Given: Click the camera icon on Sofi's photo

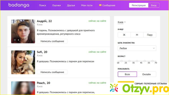Looking at the screenshot, I should (x=15, y=71).
